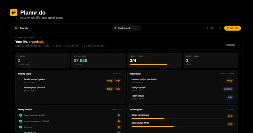Click the Capture plus icon

pos(228,28)
